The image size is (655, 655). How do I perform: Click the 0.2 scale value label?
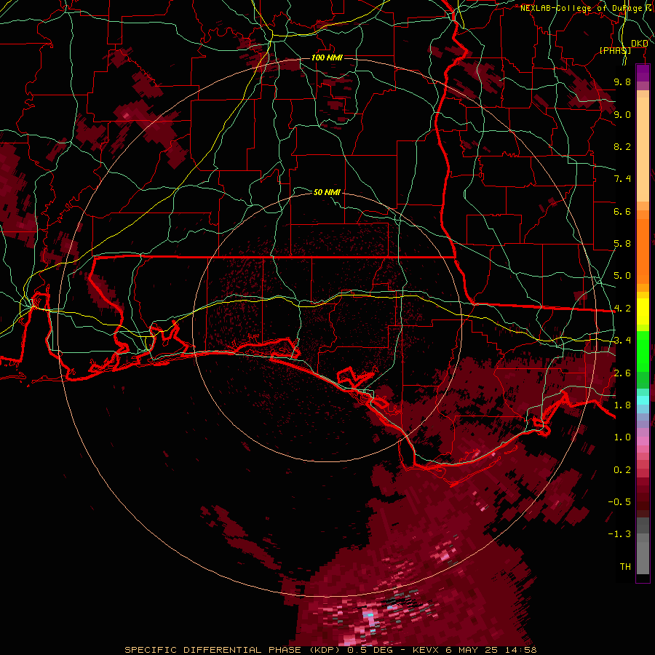[x=622, y=470]
